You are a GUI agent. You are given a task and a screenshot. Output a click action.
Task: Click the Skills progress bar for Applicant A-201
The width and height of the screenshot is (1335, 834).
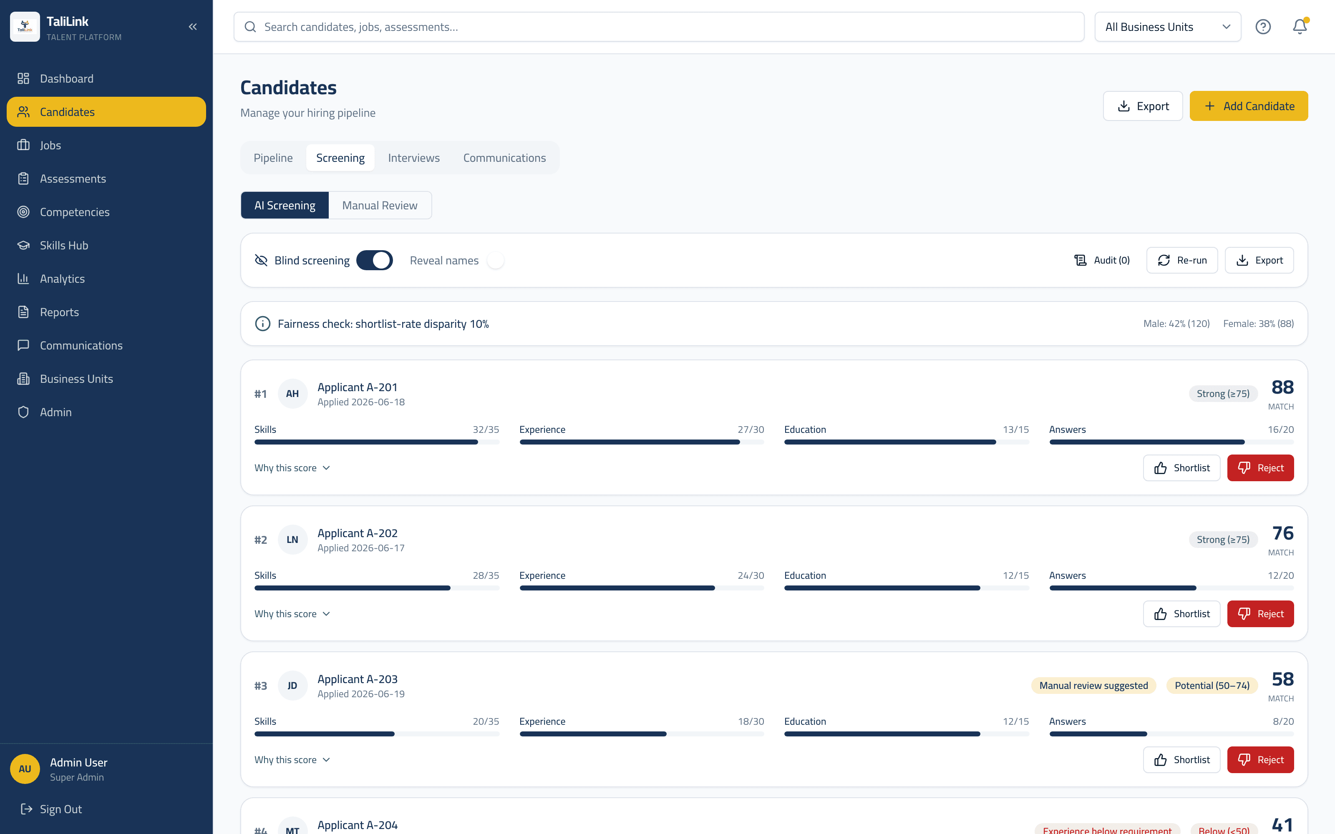[377, 442]
